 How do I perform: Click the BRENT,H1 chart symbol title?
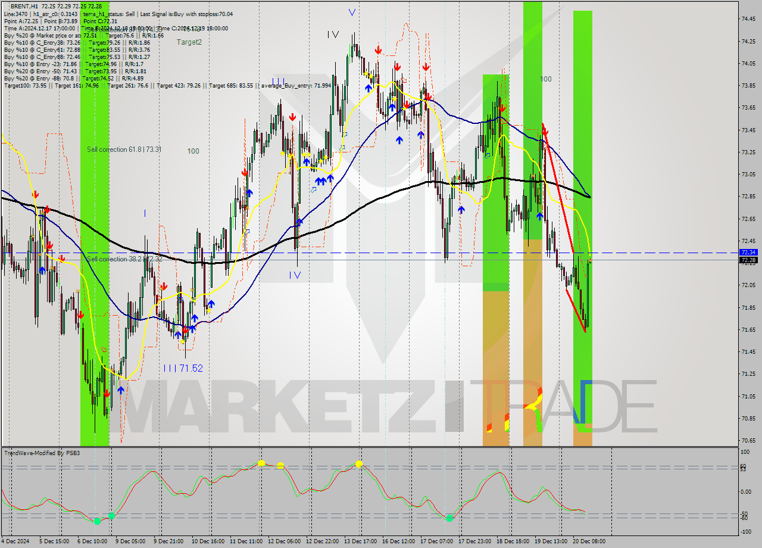(x=26, y=6)
